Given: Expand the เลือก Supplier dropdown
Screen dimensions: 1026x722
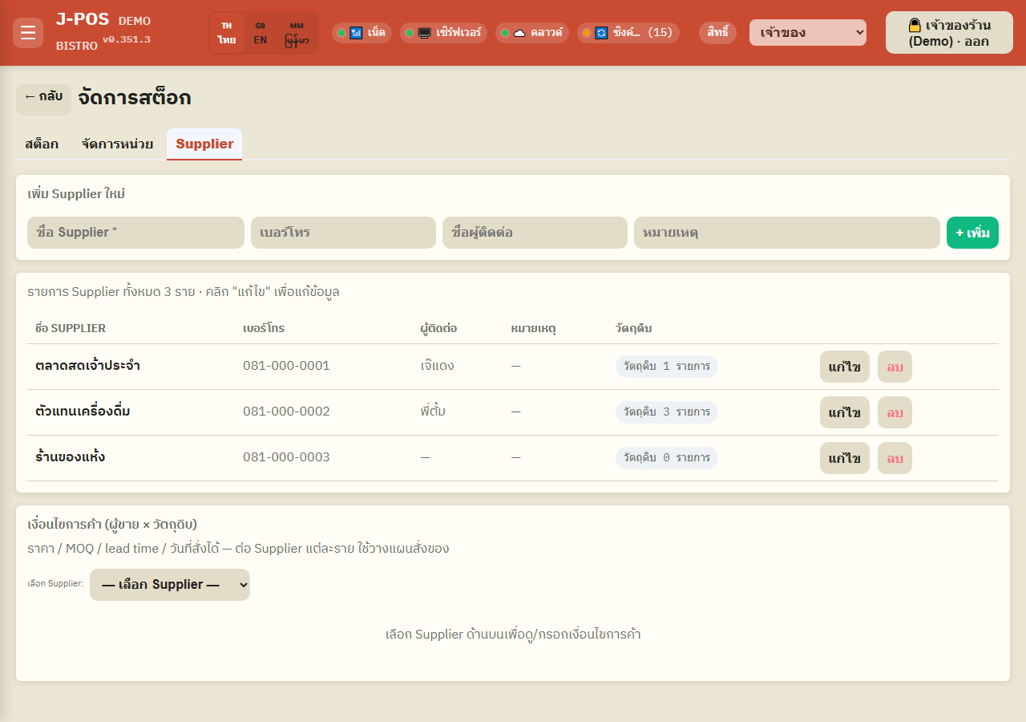Looking at the screenshot, I should point(170,585).
